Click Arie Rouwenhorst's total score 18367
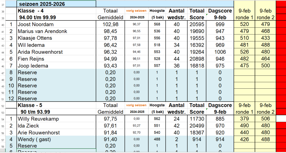This screenshot has height=153, width=286. (x=197, y=133)
